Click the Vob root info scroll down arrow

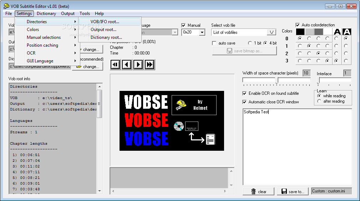tap(100, 191)
